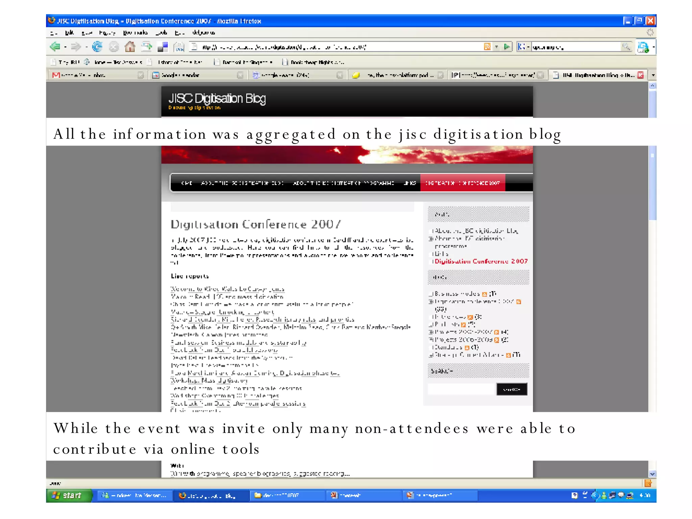Go to the Home page icon

point(130,47)
